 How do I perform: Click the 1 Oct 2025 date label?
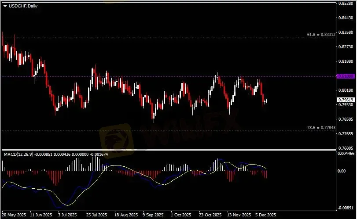181,215
